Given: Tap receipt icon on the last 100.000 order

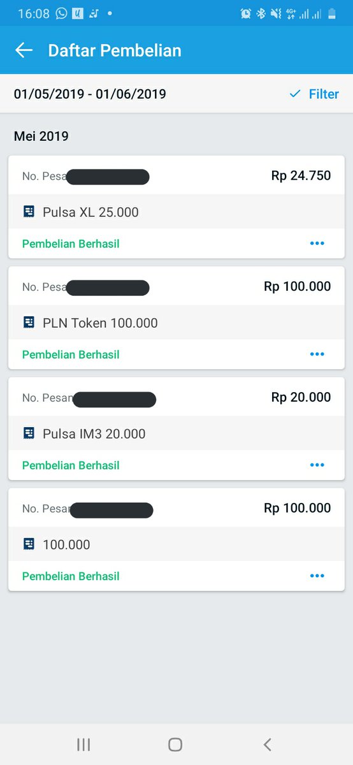Looking at the screenshot, I should (x=29, y=545).
